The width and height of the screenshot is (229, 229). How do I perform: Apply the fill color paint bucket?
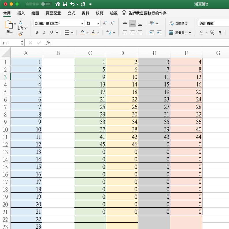pyautogui.click(x=82, y=33)
